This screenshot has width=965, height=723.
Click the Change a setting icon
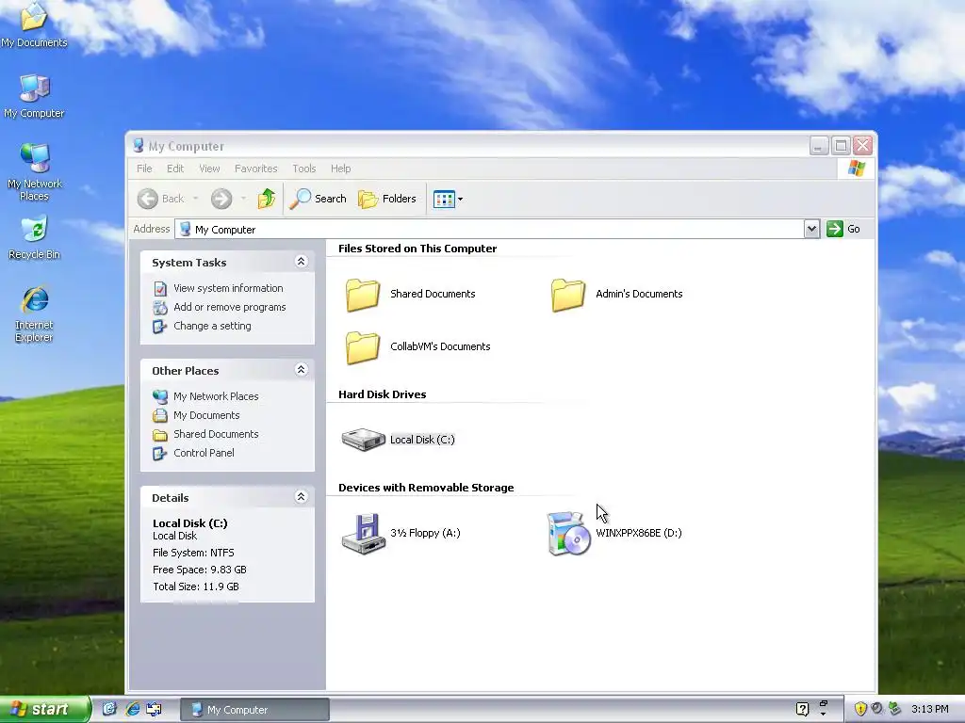(x=160, y=327)
